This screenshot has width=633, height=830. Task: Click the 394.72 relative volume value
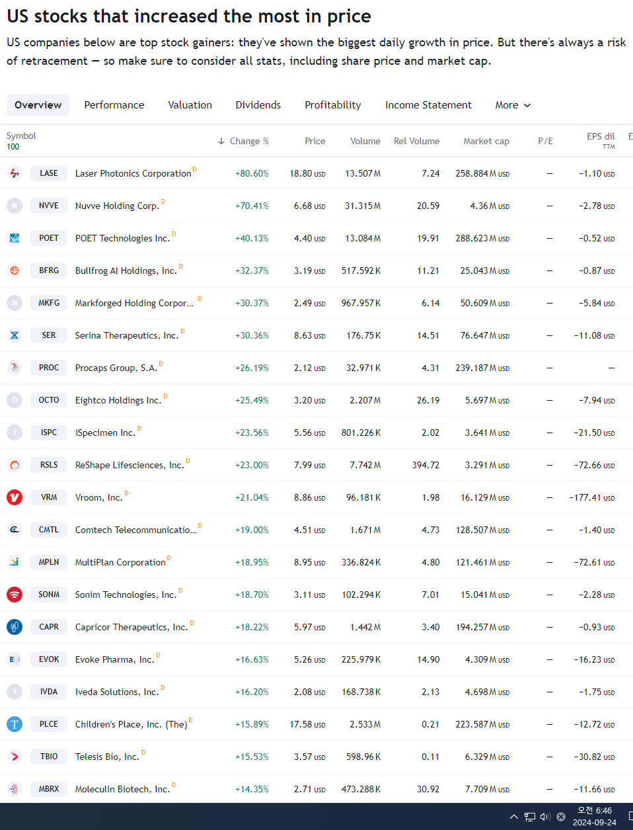click(426, 465)
